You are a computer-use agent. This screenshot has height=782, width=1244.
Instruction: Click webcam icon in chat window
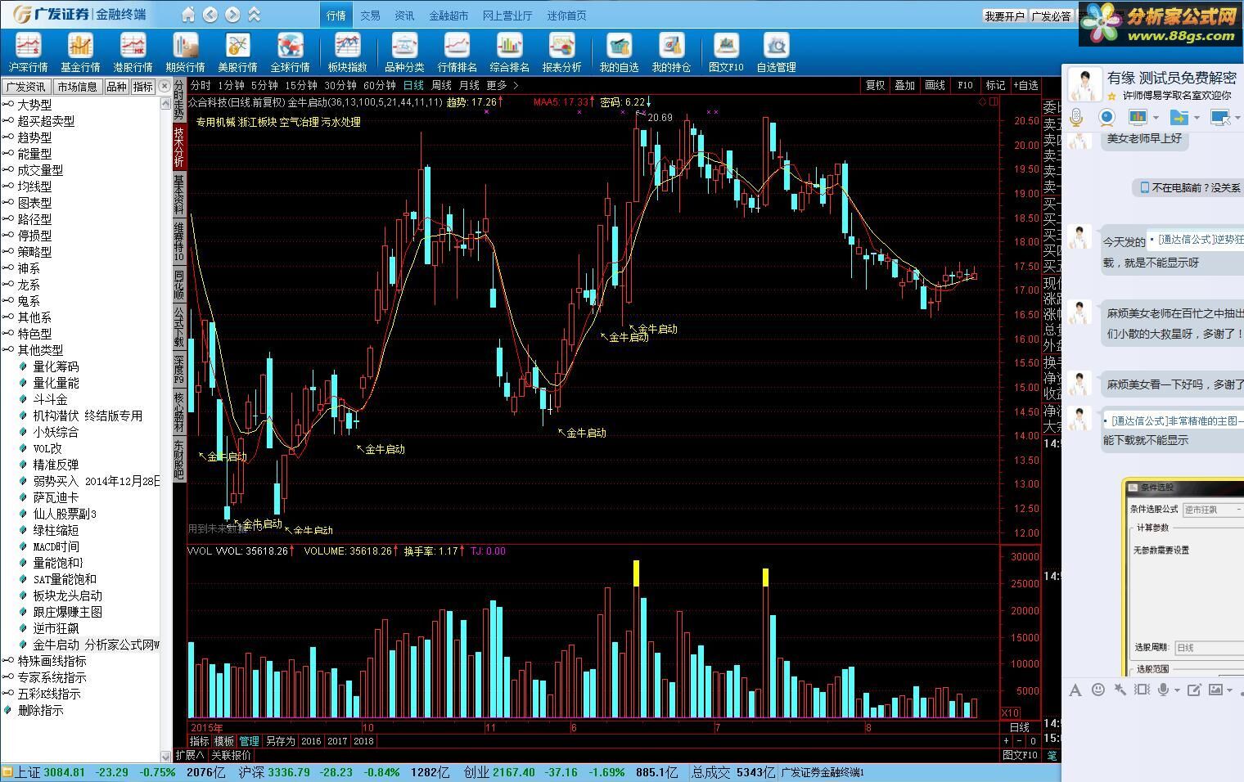pos(1107,118)
